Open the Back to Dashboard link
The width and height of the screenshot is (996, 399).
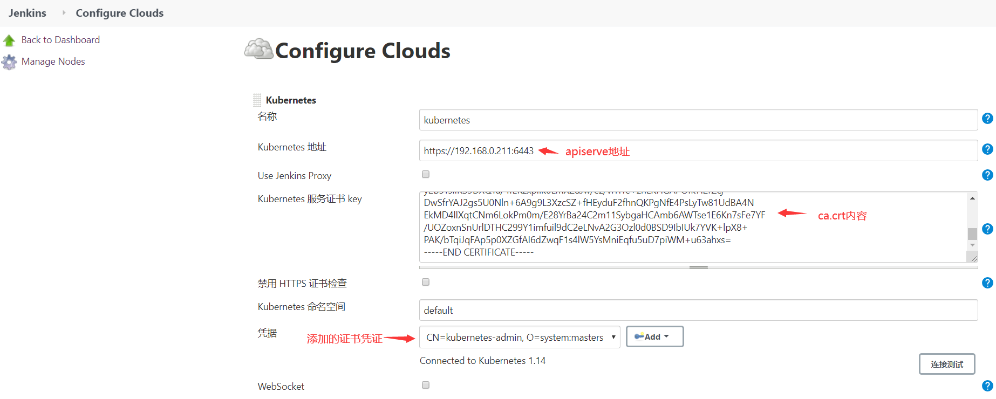[60, 40]
